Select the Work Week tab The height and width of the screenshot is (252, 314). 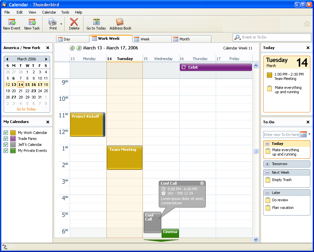point(111,38)
